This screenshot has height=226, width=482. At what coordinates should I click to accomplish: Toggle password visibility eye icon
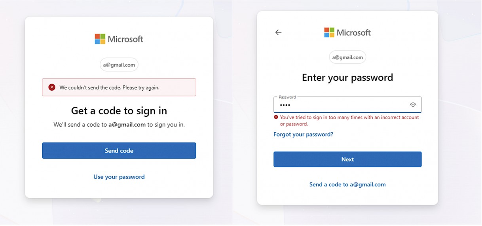[413, 105]
